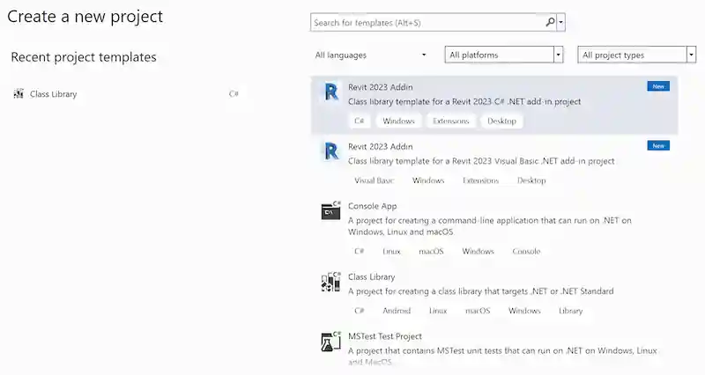Screen dimensions: 705x375
Task: Open the All languages dropdown
Action: click(371, 55)
